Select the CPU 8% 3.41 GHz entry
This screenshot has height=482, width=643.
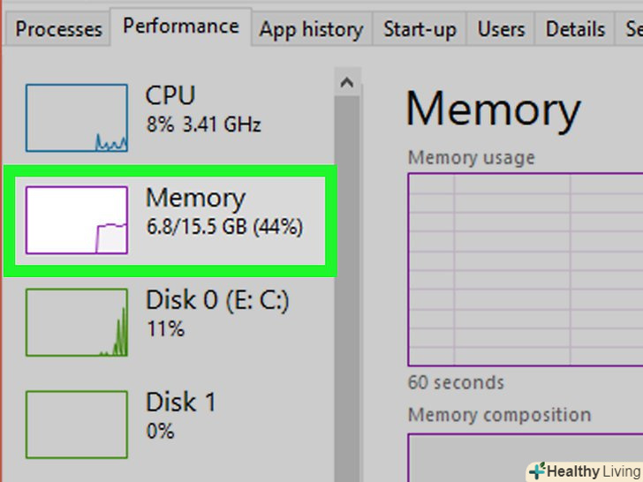coord(203,109)
